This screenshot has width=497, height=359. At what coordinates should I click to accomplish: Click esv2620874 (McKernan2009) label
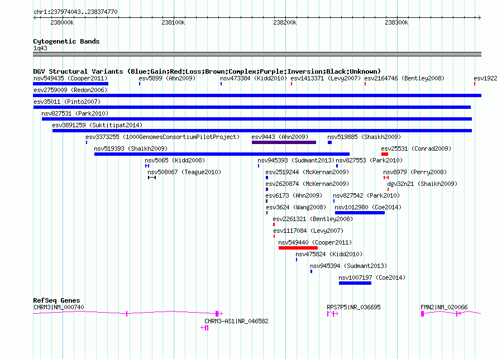point(307,184)
